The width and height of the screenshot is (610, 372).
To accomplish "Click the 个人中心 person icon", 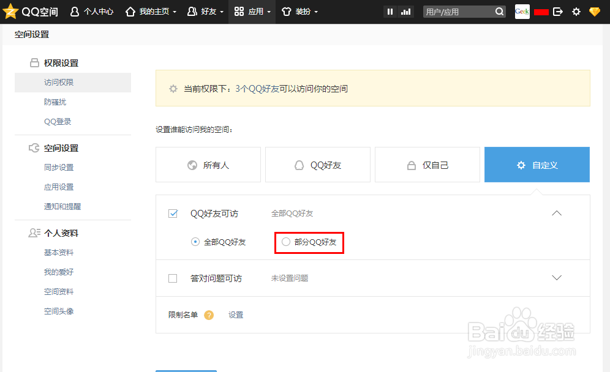I will click(74, 12).
